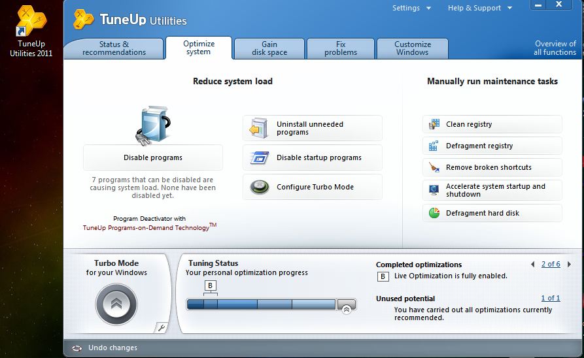Run Accelerate system startup and shutdown
This screenshot has height=358, width=584.
pyautogui.click(x=492, y=190)
